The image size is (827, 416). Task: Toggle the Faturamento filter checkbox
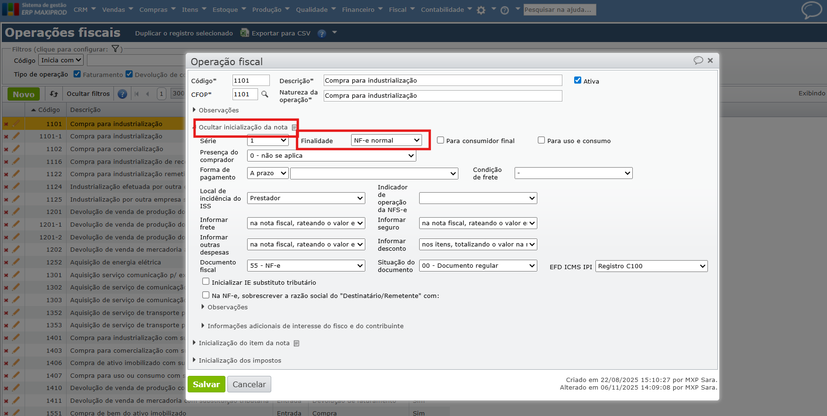tap(78, 74)
